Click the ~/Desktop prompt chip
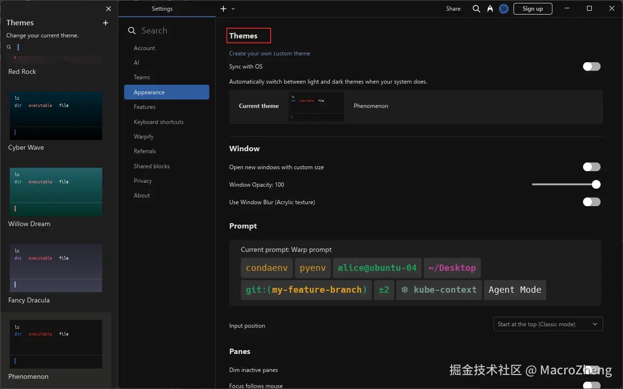Image resolution: width=623 pixels, height=389 pixels. point(452,268)
